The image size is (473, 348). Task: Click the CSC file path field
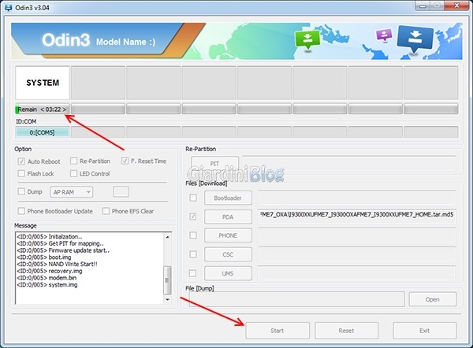pos(356,254)
